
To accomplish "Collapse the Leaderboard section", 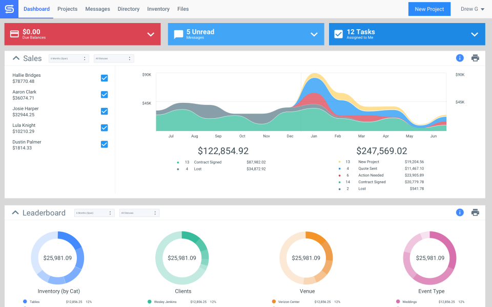I will click(x=15, y=213).
